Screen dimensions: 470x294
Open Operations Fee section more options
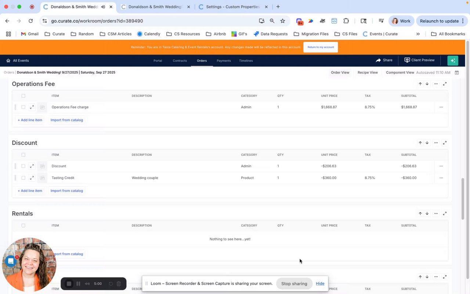coord(436,84)
